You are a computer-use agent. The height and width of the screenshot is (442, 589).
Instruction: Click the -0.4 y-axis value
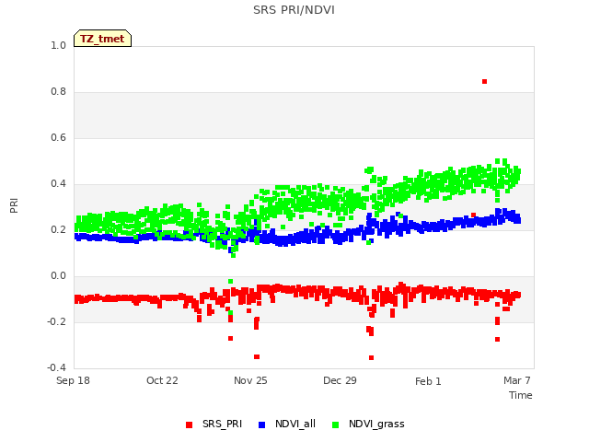pyautogui.click(x=56, y=367)
